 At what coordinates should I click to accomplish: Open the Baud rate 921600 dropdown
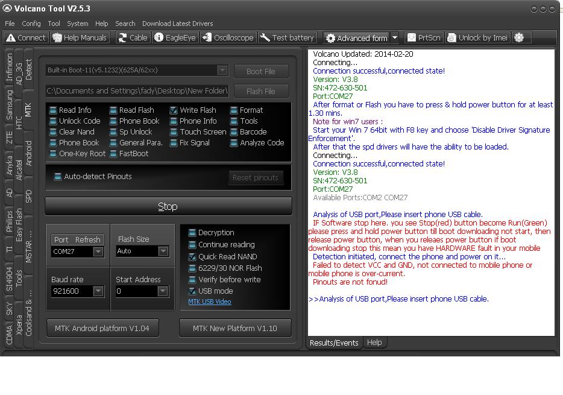click(x=98, y=291)
